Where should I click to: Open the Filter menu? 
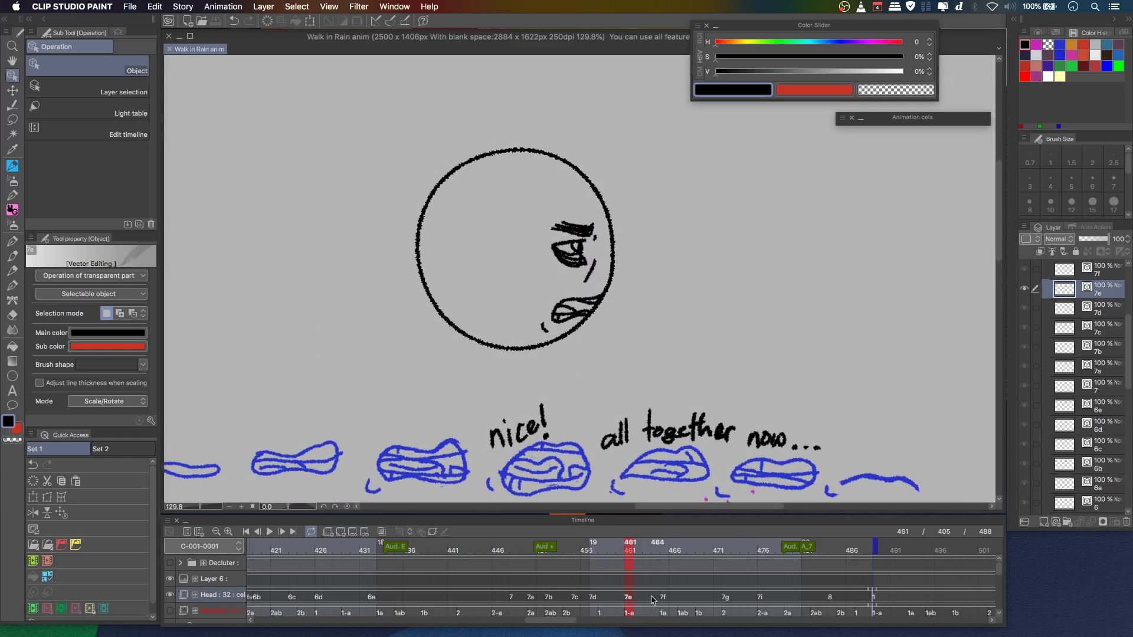359,6
